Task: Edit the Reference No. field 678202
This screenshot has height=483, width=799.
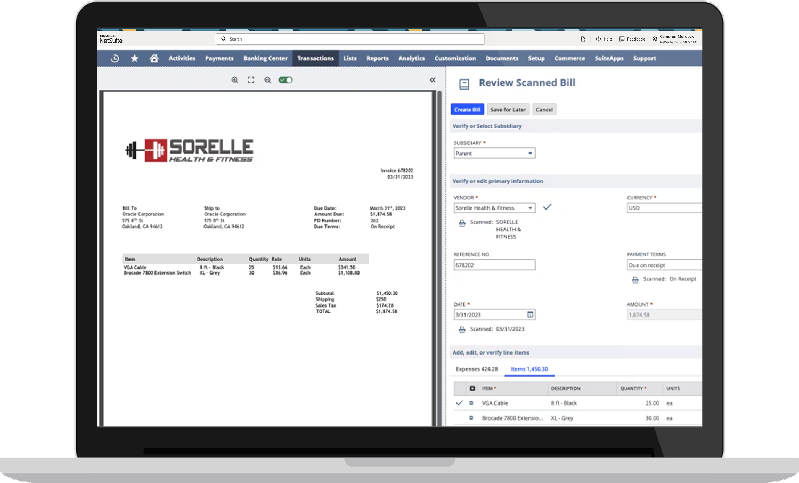Action: tap(494, 265)
